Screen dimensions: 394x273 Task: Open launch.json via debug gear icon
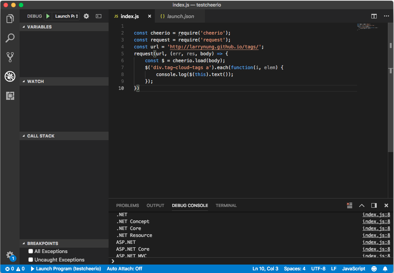coord(86,16)
